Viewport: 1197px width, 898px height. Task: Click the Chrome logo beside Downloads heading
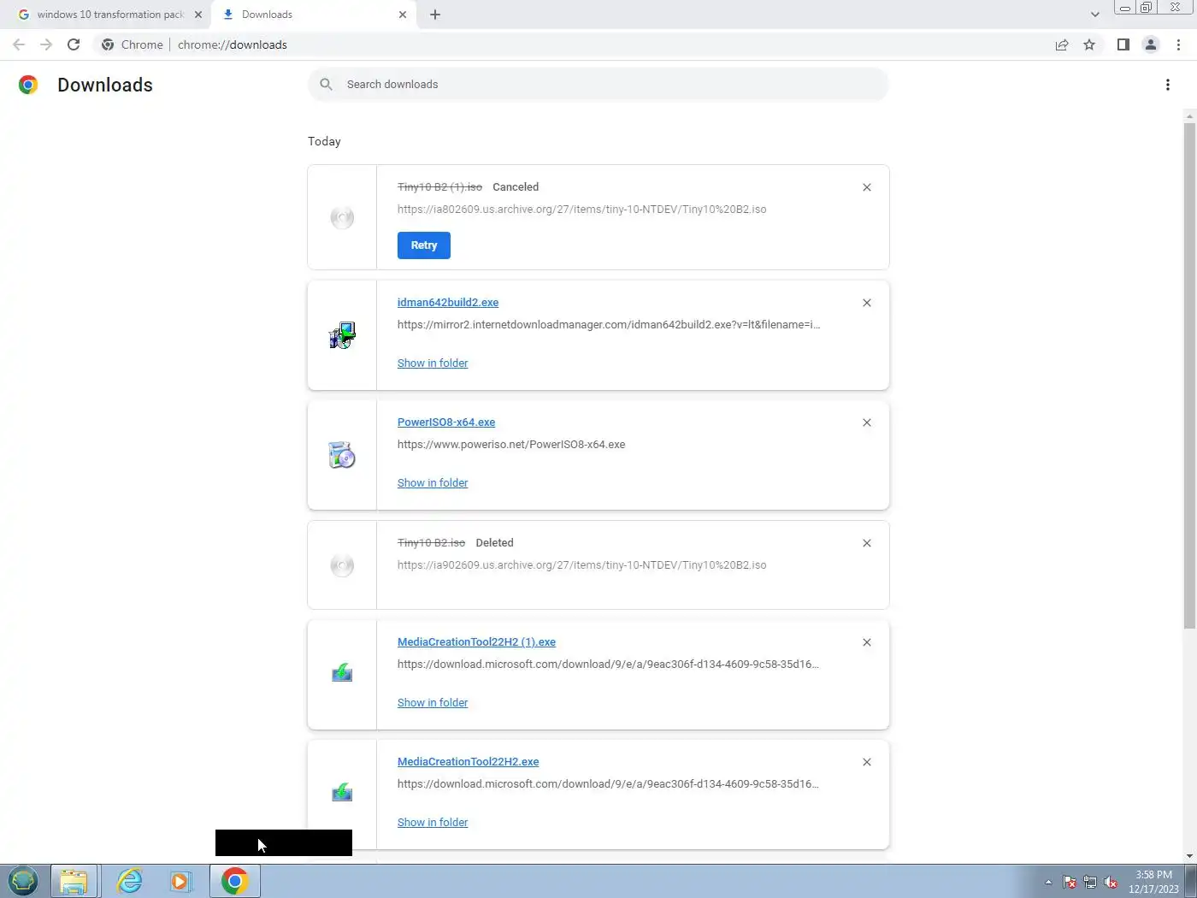coord(28,85)
